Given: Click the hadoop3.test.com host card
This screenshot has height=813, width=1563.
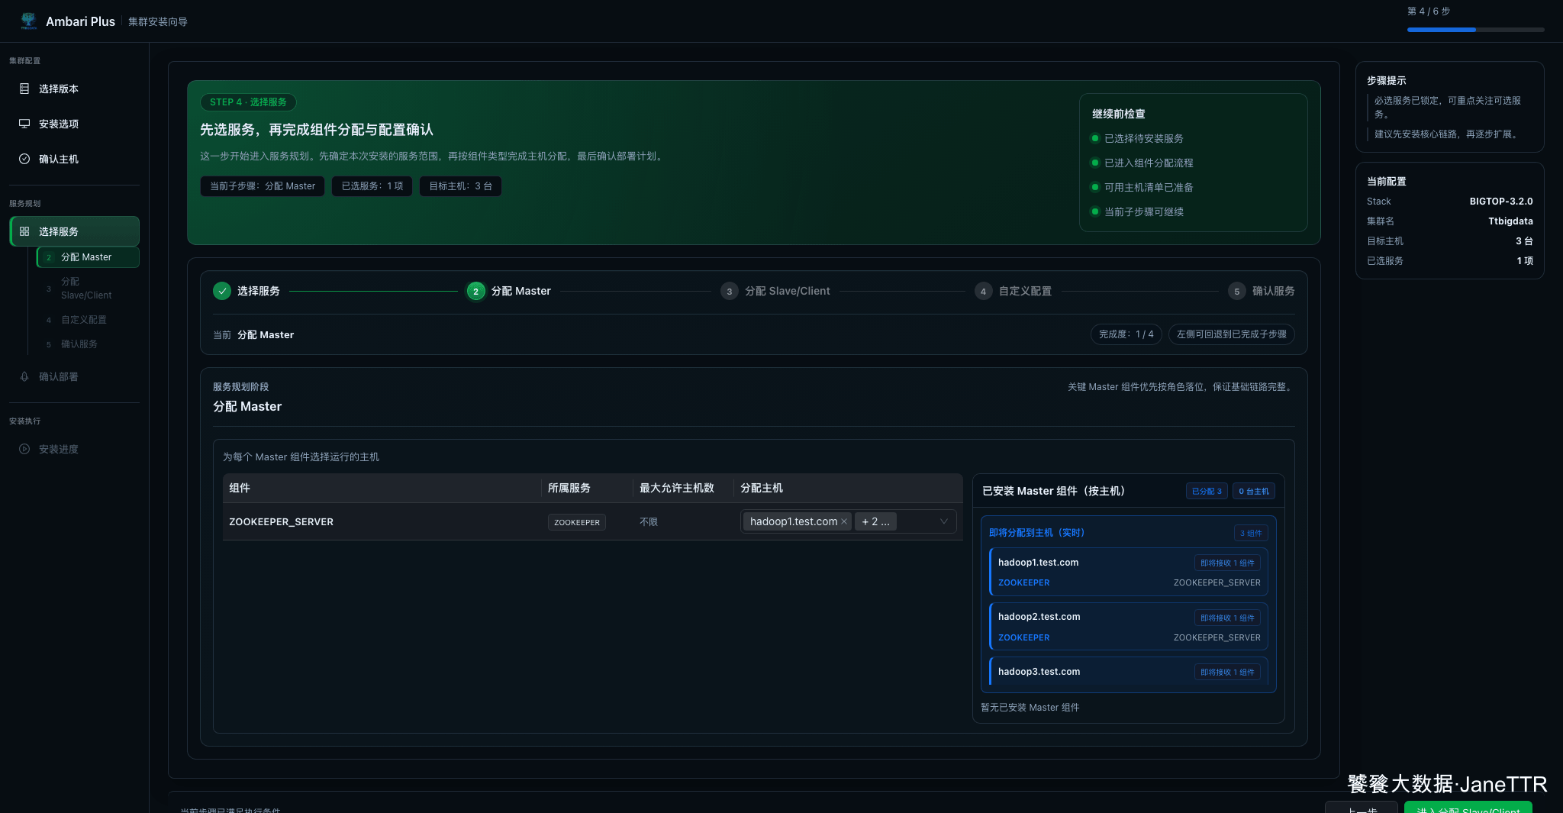Looking at the screenshot, I should 1129,672.
